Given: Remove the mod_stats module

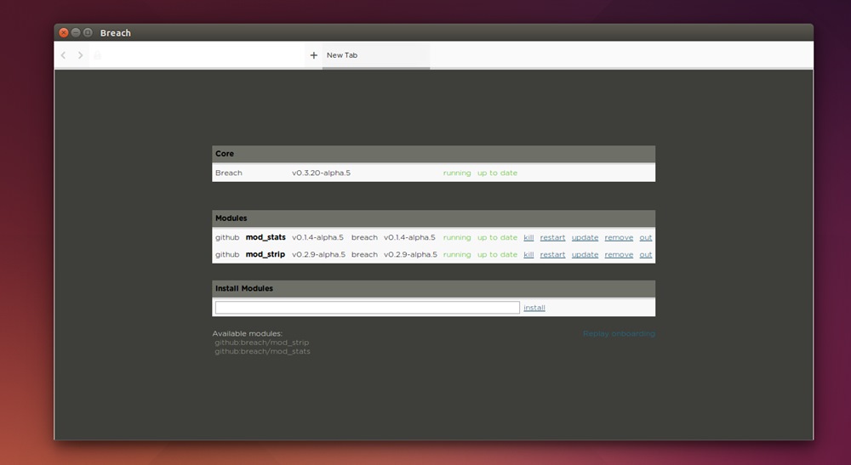Looking at the screenshot, I should click(619, 237).
